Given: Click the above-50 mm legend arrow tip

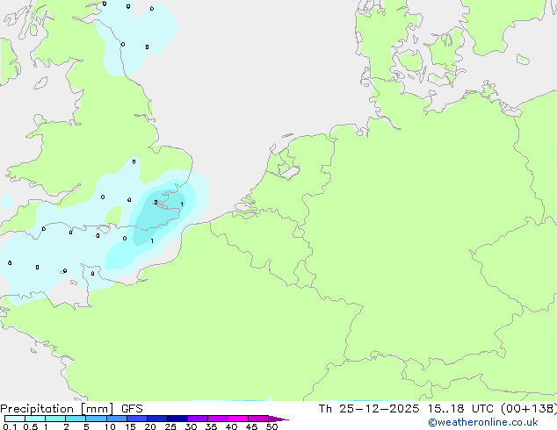Looking at the screenshot, I should click(278, 419).
